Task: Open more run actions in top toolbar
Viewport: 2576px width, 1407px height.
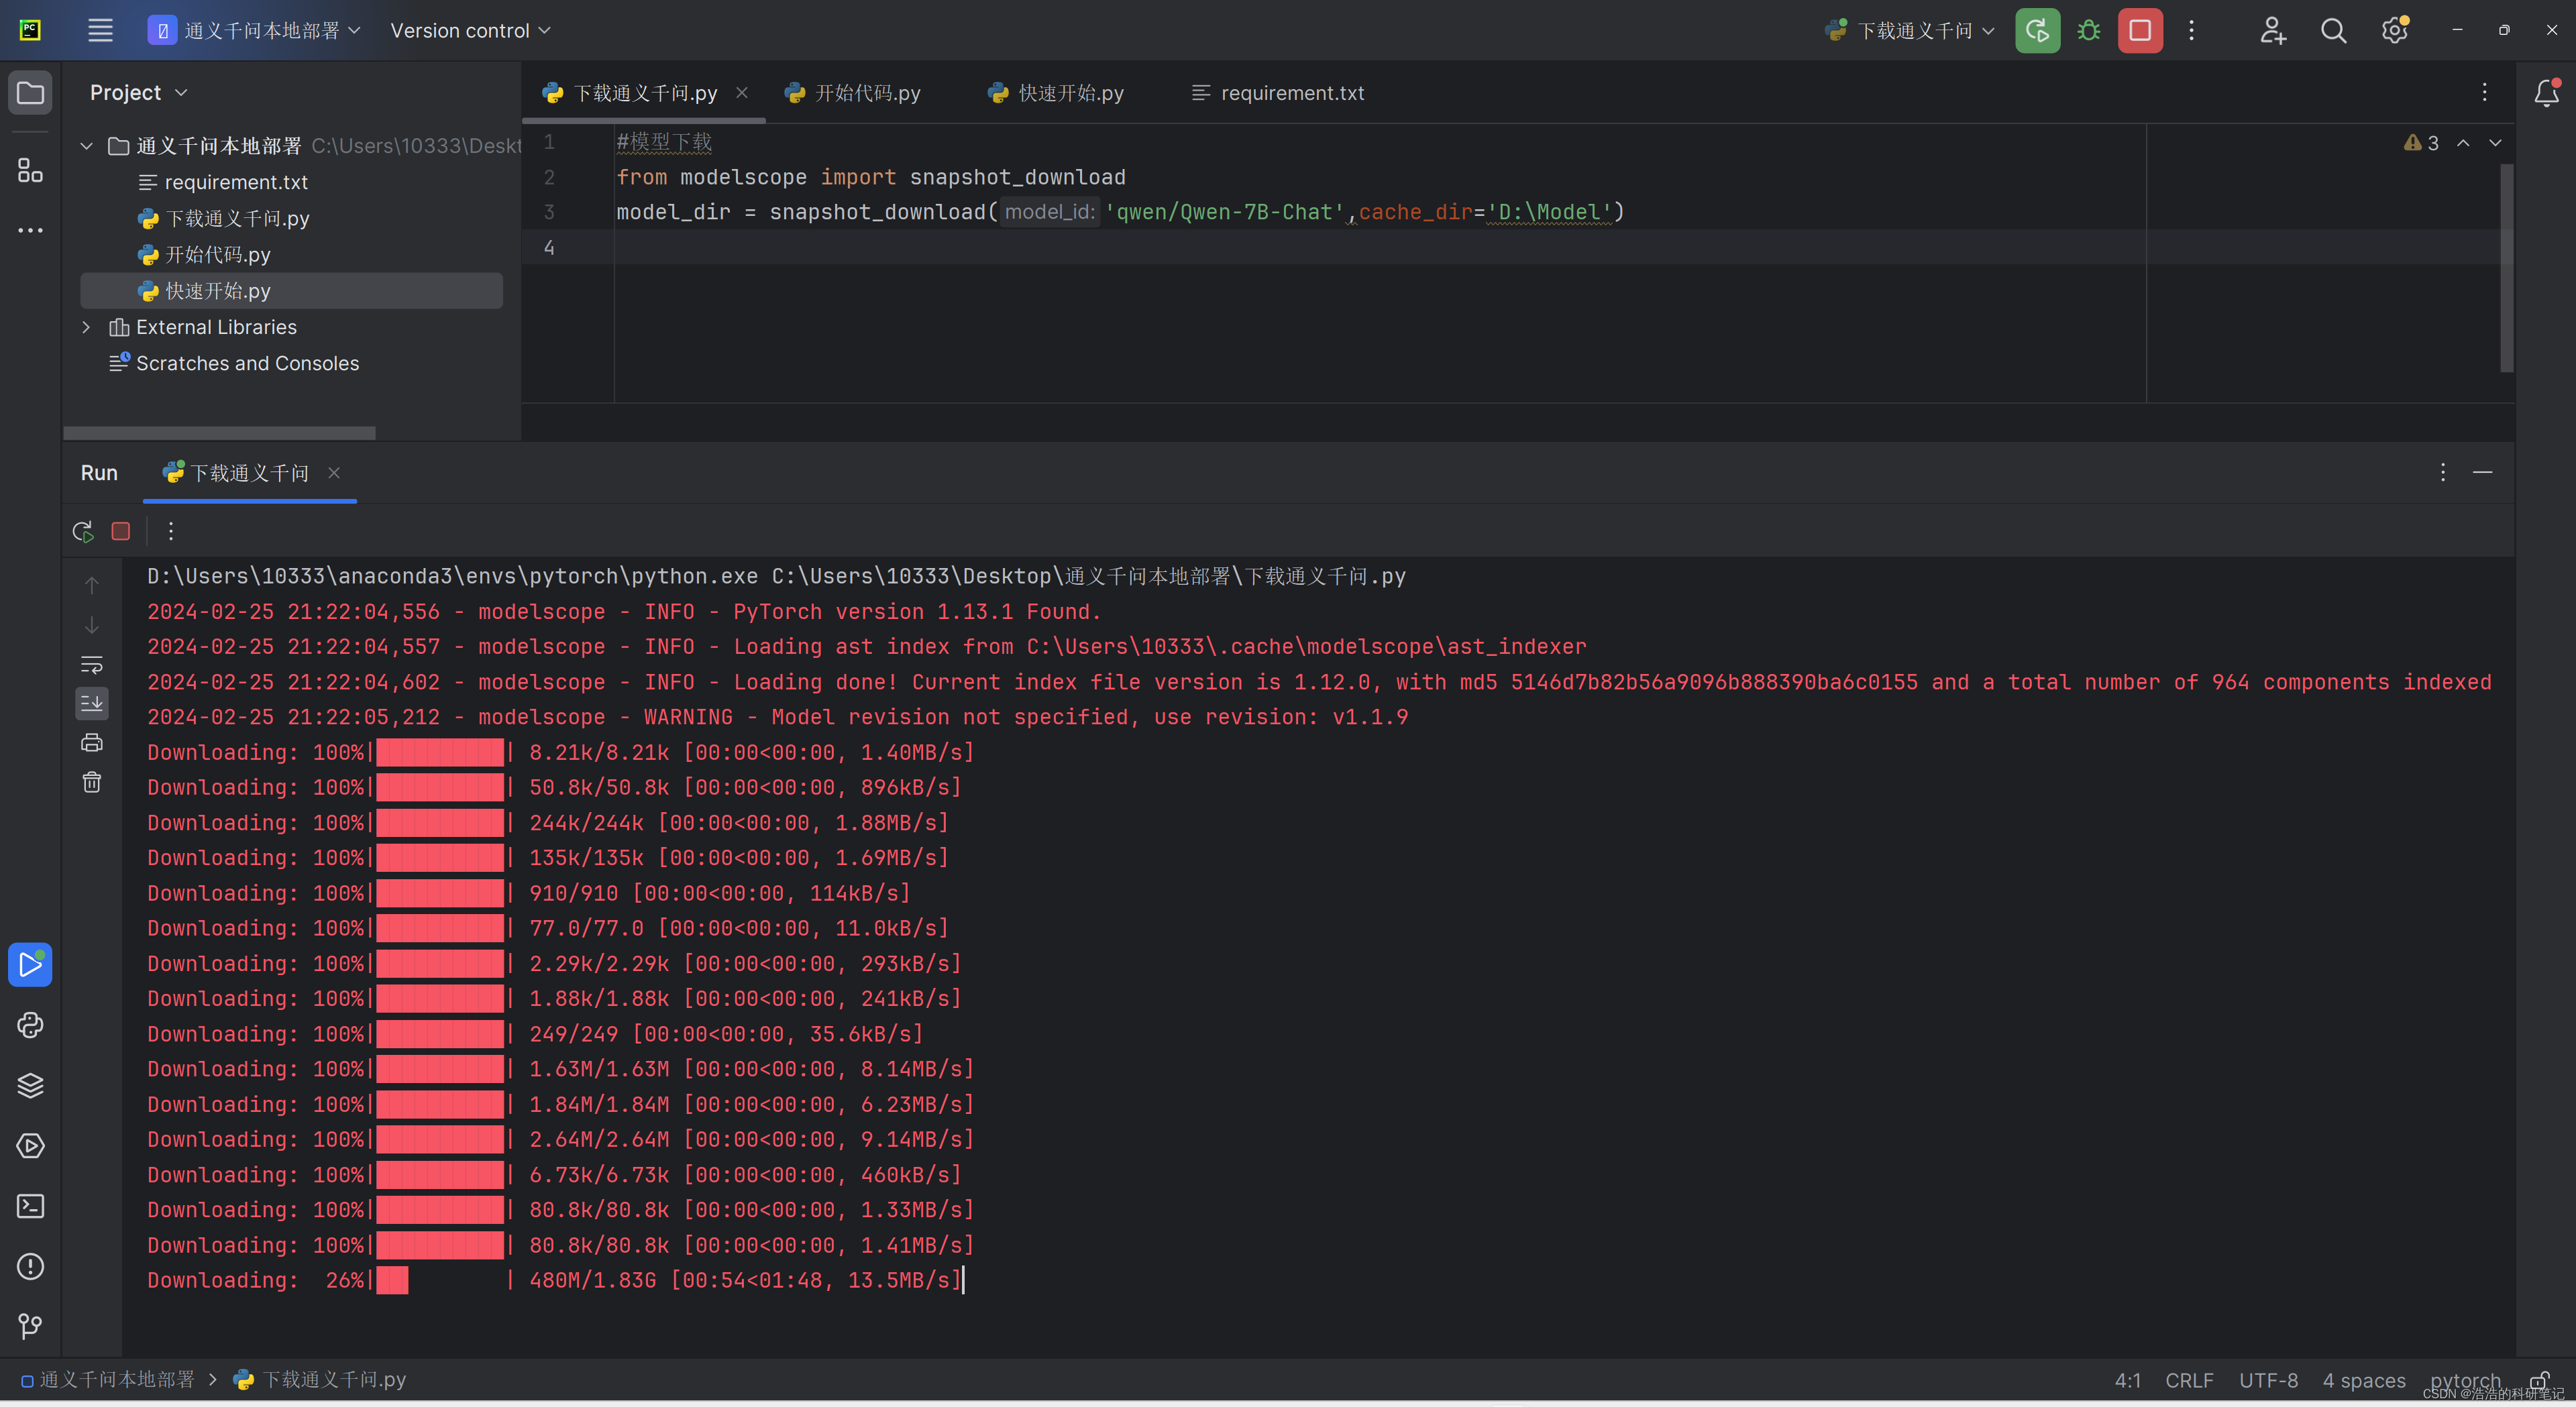Action: pyautogui.click(x=2191, y=31)
